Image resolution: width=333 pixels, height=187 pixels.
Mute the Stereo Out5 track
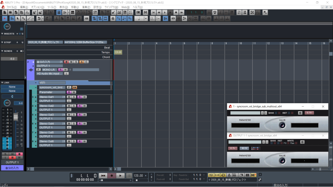(x=69, y=132)
